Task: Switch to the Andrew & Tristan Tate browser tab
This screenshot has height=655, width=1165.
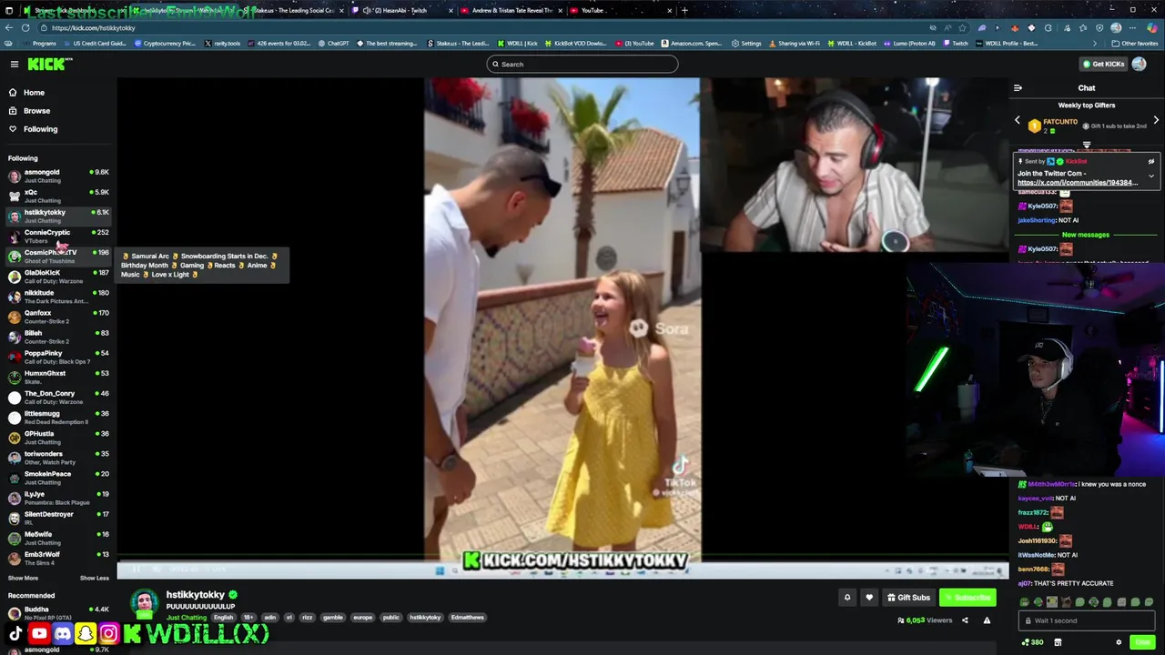Action: click(x=510, y=10)
